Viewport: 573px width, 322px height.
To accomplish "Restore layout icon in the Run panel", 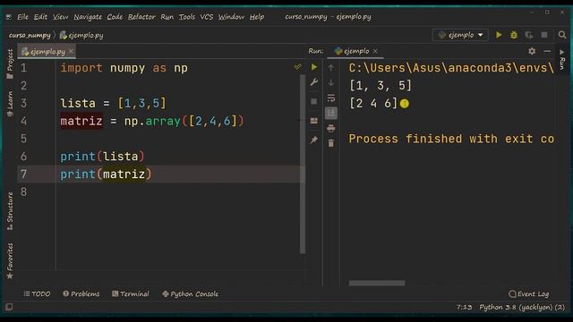I will click(314, 121).
